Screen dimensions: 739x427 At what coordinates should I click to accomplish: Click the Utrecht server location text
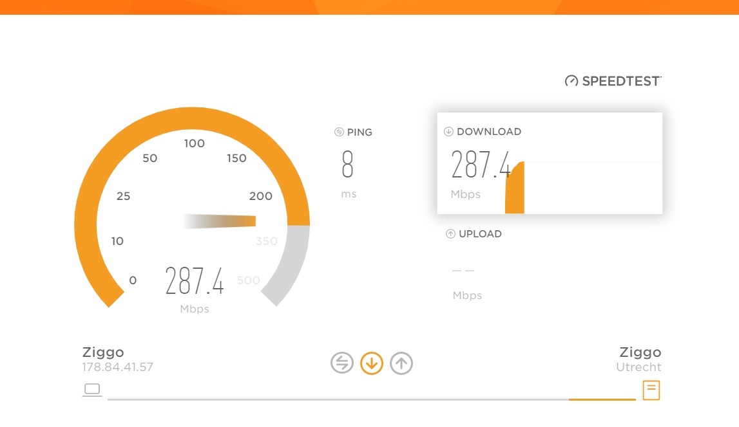638,368
